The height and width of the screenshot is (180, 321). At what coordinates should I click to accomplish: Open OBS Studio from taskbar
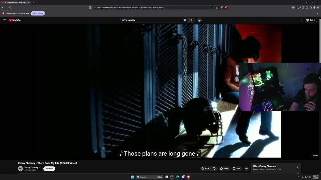(172, 177)
